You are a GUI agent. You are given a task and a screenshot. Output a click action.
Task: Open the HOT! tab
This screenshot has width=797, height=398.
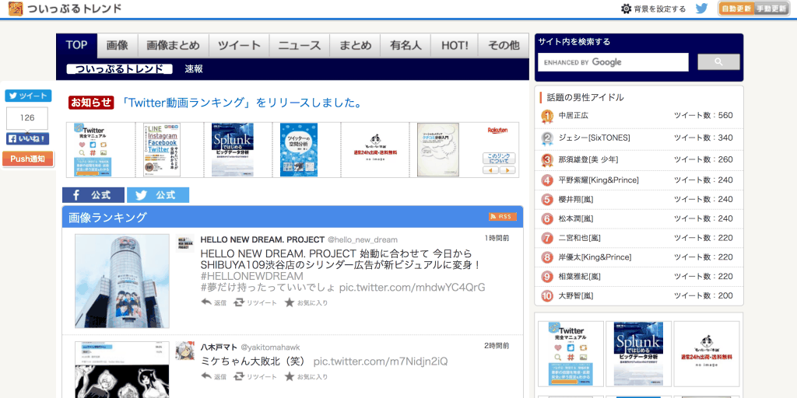click(x=455, y=45)
